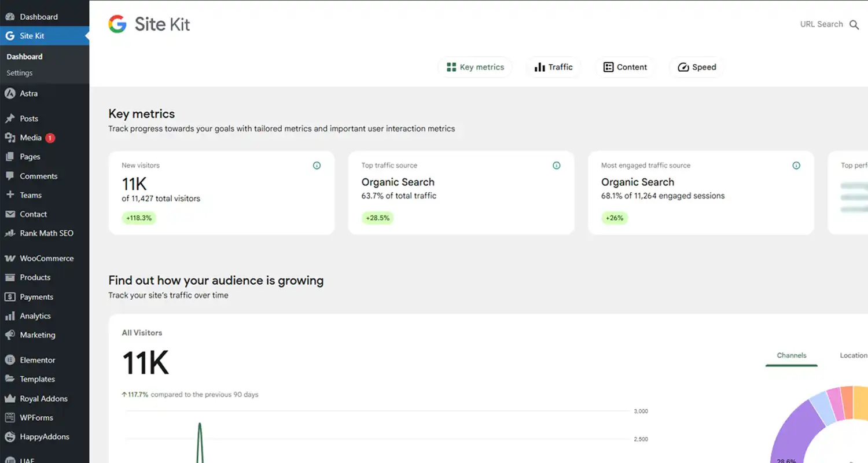Open the Comments page
This screenshot has height=463, width=868.
pyautogui.click(x=38, y=176)
